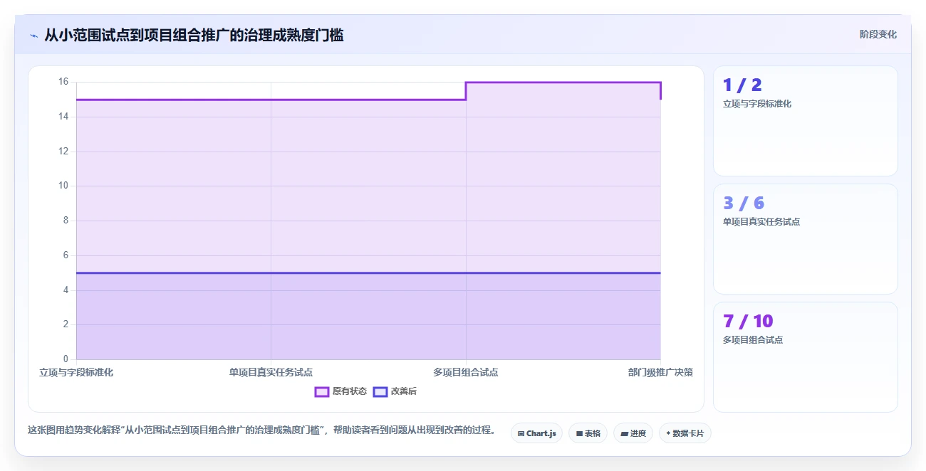Viewport: 926px width, 471px height.
Task: Select the Chart.js tag chip
Action: [537, 433]
